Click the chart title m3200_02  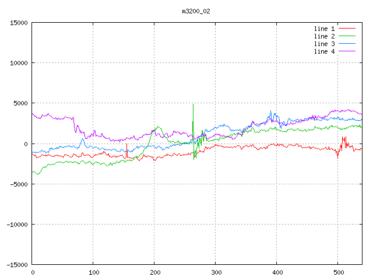tap(196, 11)
